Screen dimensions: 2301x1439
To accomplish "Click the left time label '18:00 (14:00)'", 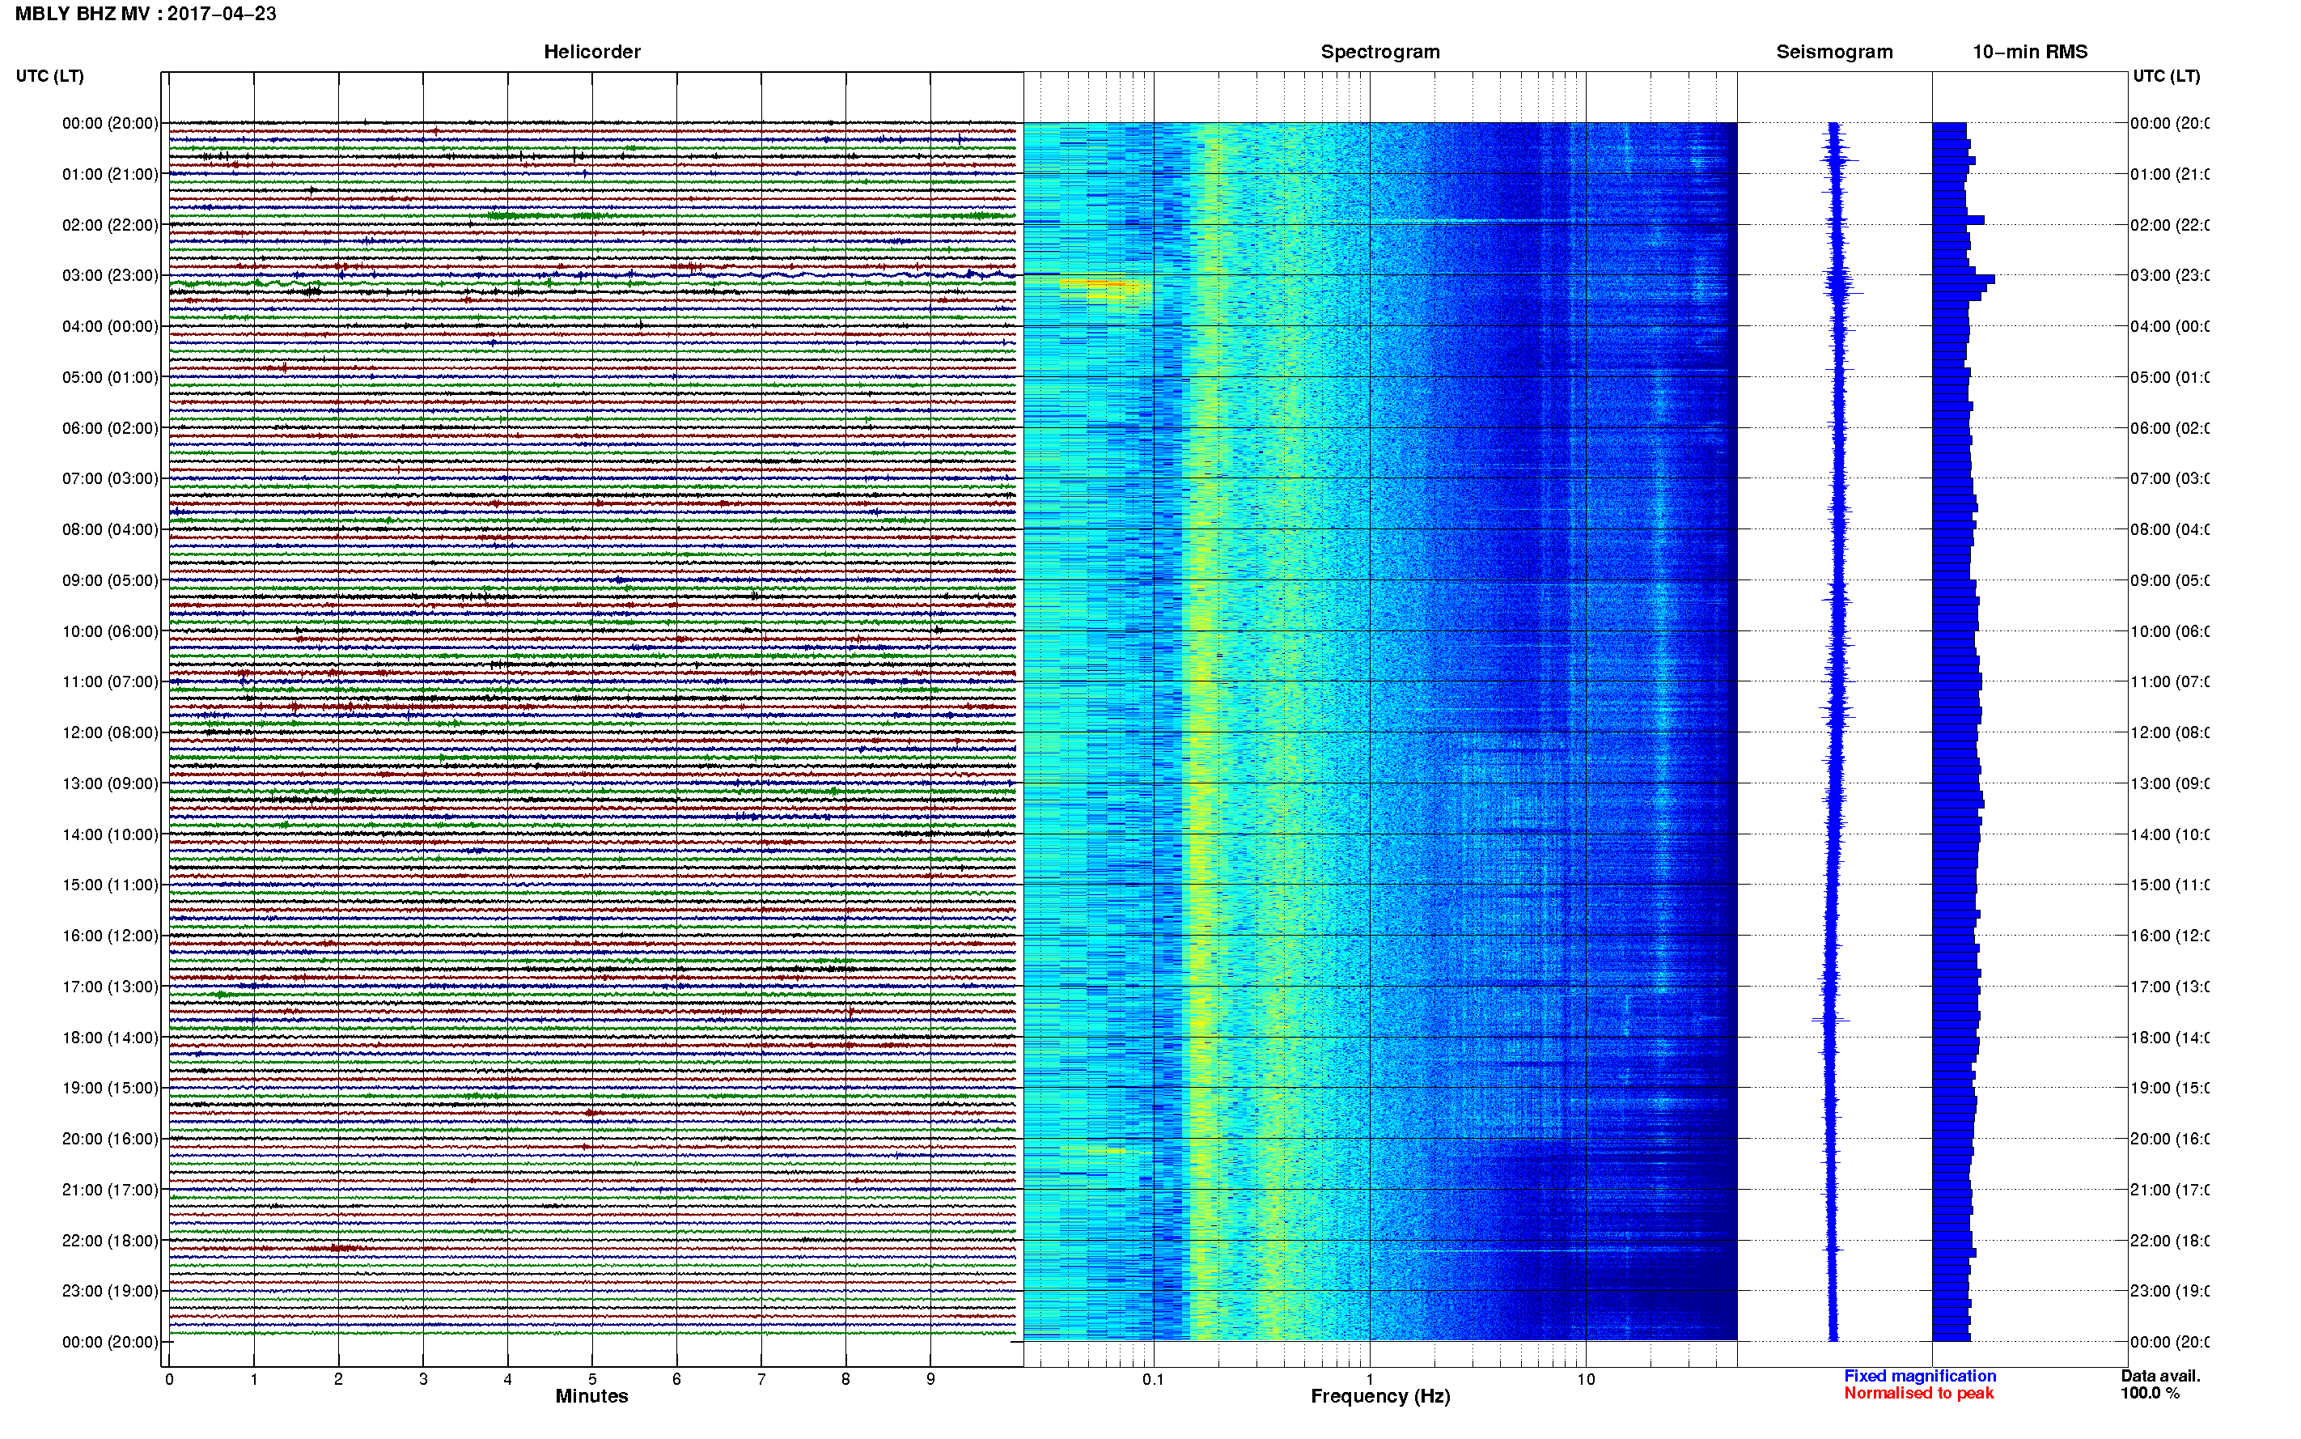I will (110, 1038).
